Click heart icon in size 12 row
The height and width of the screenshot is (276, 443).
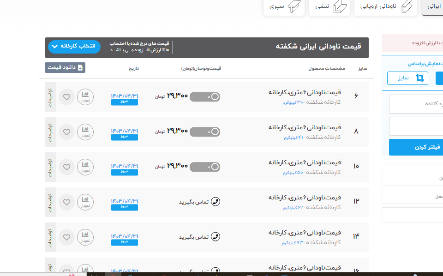pyautogui.click(x=66, y=202)
